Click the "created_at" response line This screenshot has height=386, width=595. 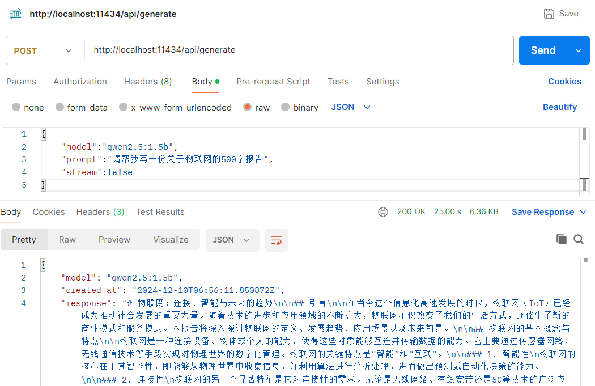pyautogui.click(x=173, y=290)
